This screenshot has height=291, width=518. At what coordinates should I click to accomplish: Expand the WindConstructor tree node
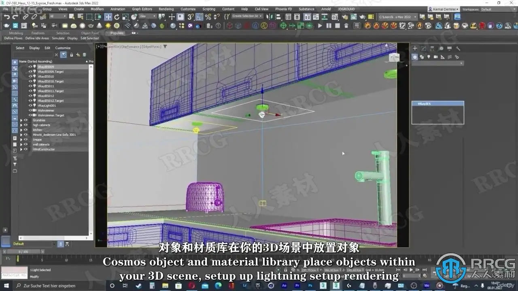tap(21, 149)
